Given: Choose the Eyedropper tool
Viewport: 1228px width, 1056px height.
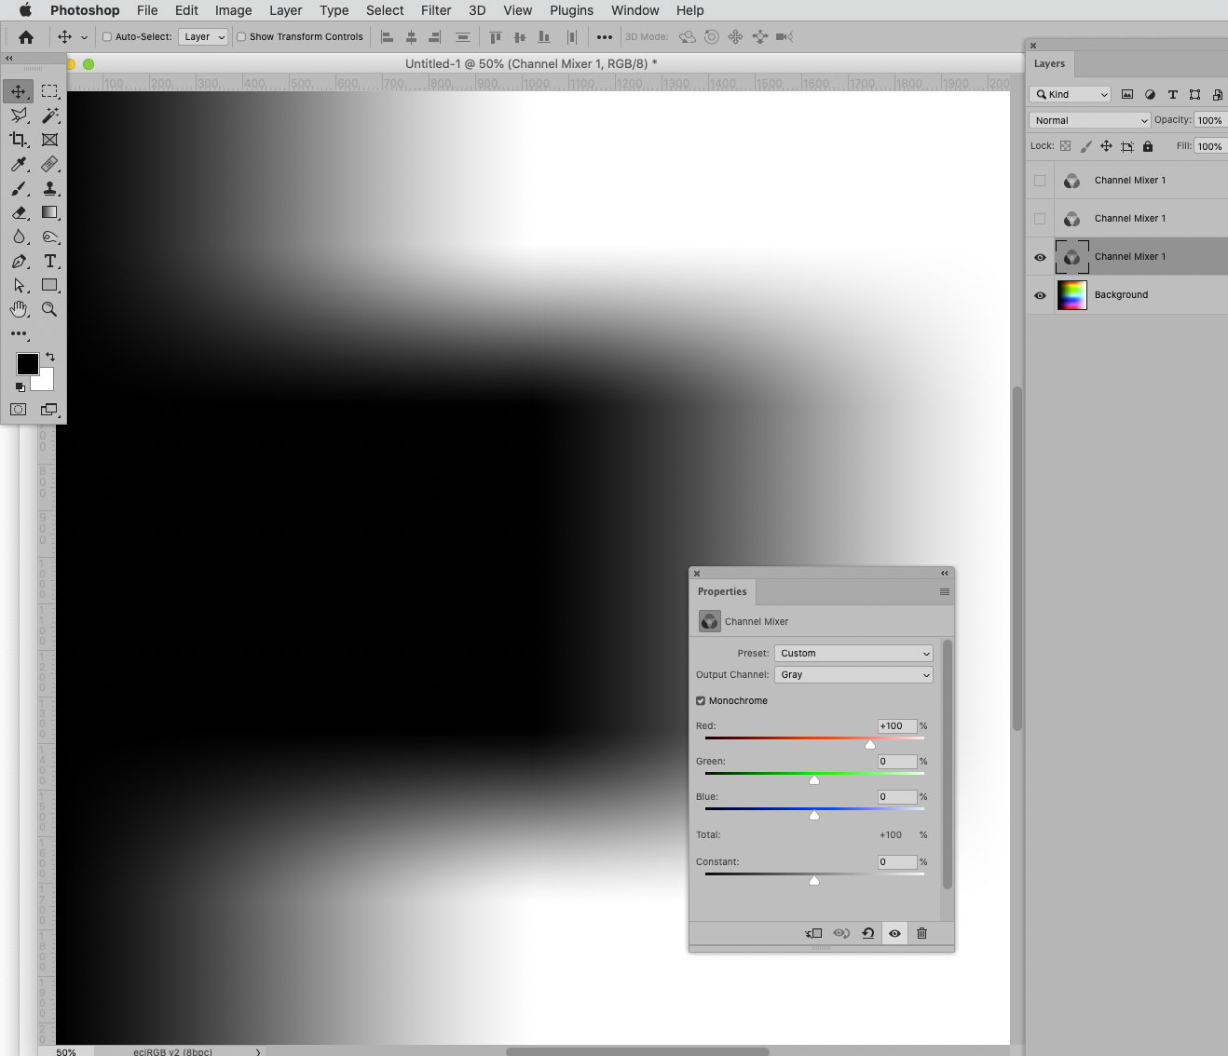Looking at the screenshot, I should [x=19, y=165].
